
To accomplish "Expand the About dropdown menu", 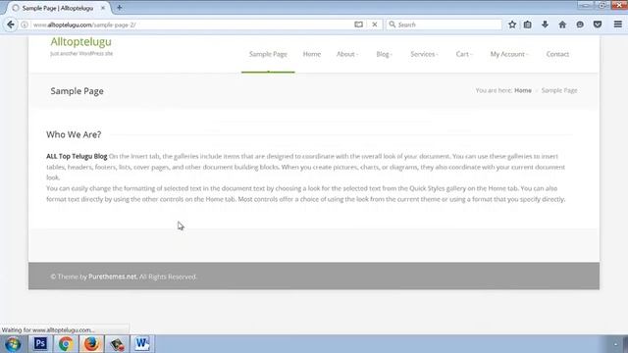I will [346, 54].
